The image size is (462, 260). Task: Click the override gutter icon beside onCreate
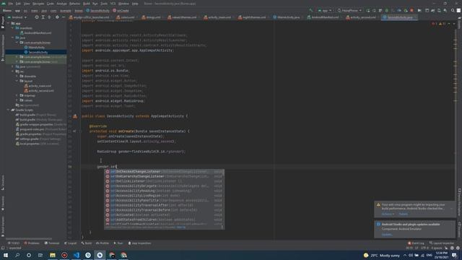(x=74, y=131)
